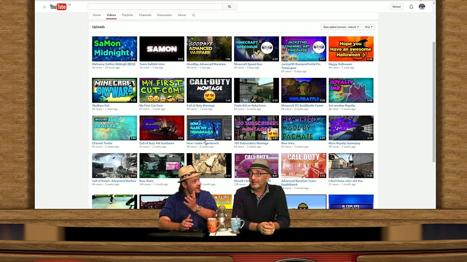This screenshot has height=262, width=467.
Task: Open the Minecraft SkyWars thumbnail
Action: (x=115, y=90)
